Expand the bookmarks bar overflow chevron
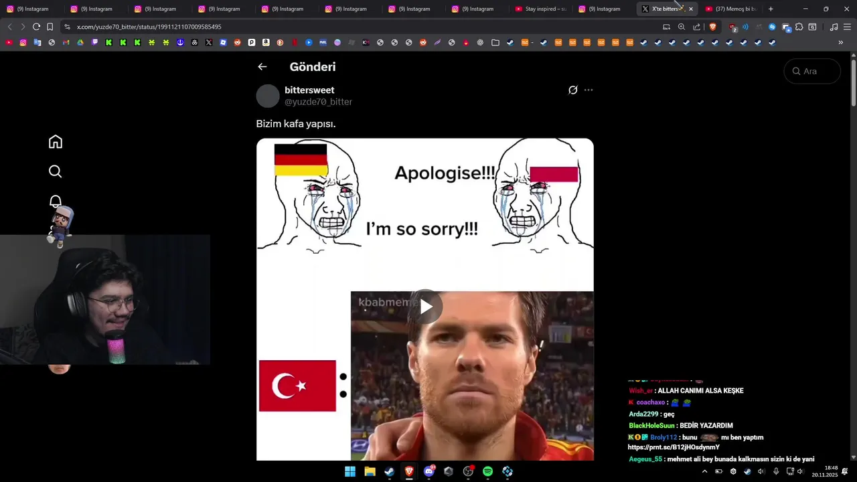 pyautogui.click(x=841, y=42)
